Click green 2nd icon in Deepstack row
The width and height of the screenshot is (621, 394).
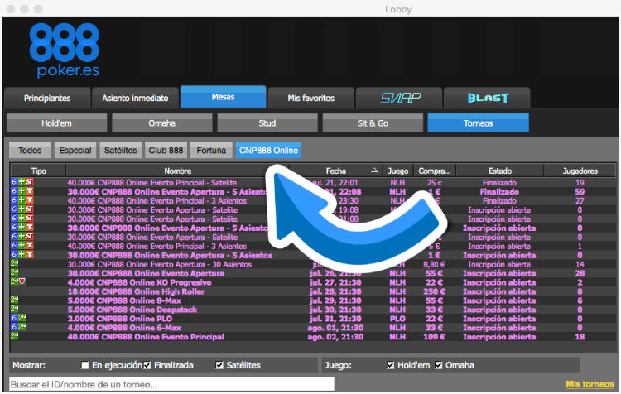(14, 309)
